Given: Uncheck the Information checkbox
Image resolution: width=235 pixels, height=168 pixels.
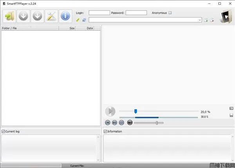Looking at the screenshot, I should coord(105,131).
